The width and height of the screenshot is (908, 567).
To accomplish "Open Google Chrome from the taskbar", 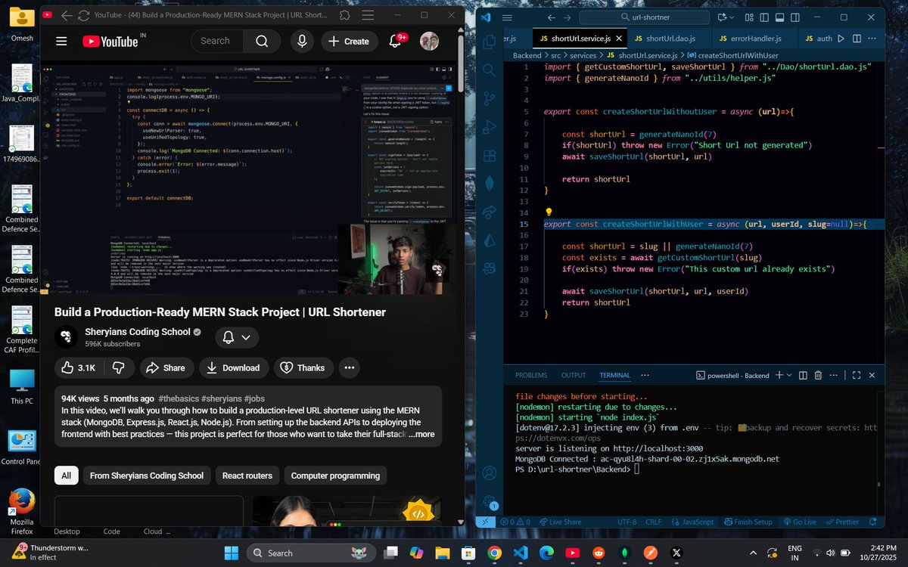I will point(494,553).
